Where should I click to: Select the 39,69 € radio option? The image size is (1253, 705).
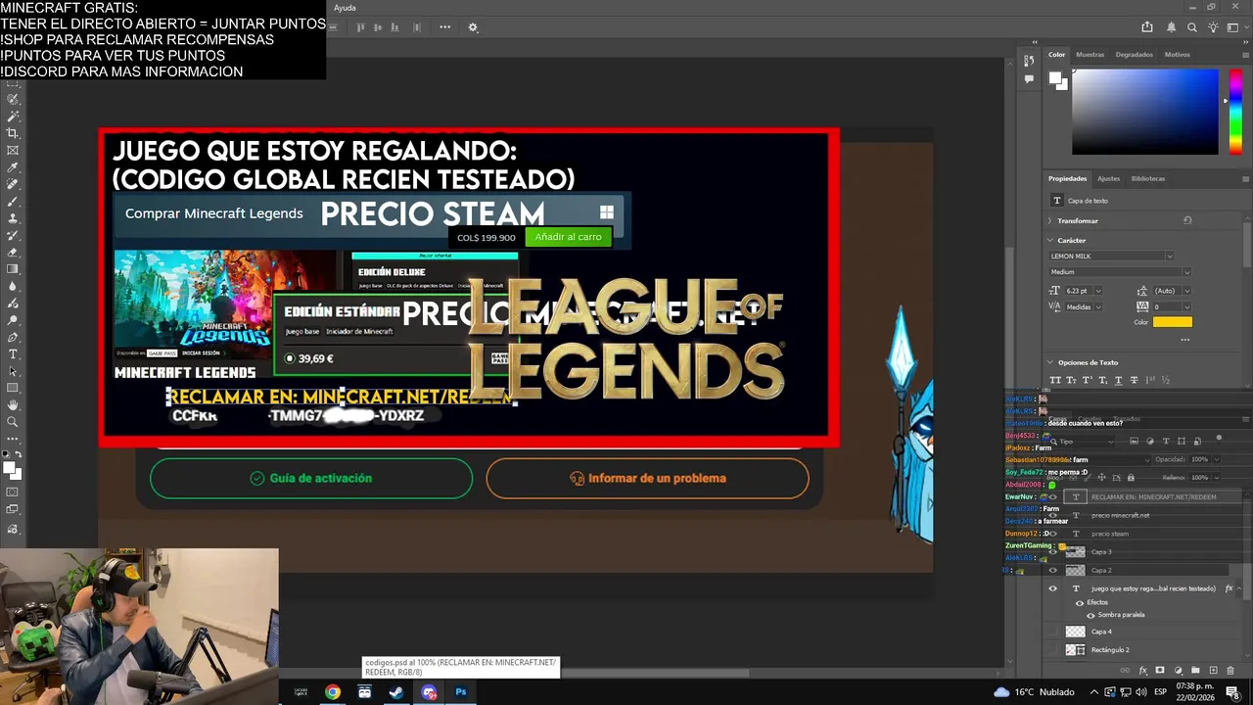(289, 358)
